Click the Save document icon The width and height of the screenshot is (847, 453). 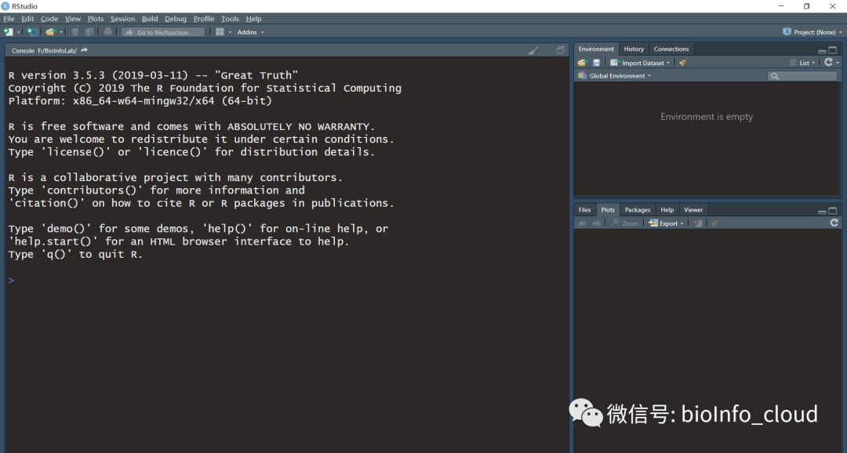75,32
